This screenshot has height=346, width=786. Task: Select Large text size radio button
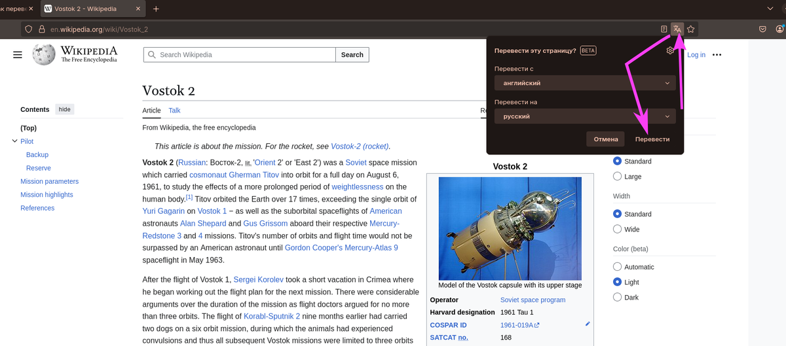(617, 176)
